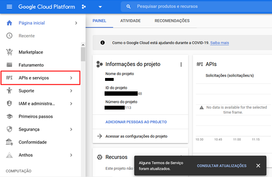Screen dimensions: 272x177
Task: Click the Anthos triangle icon
Action: point(10,155)
